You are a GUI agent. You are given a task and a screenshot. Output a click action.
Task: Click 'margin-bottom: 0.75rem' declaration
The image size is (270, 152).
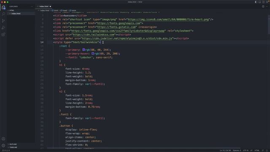pos(83,107)
